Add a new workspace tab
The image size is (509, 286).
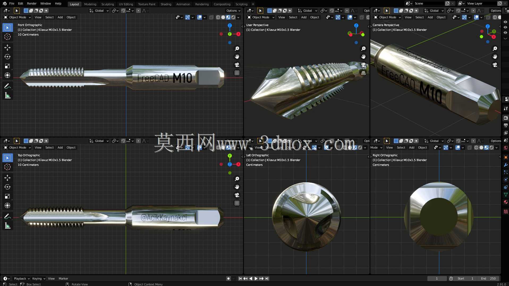point(253,4)
